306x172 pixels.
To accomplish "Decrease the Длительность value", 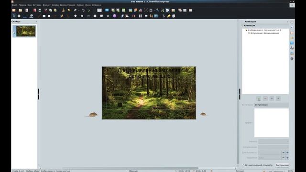I will click(x=284, y=152).
